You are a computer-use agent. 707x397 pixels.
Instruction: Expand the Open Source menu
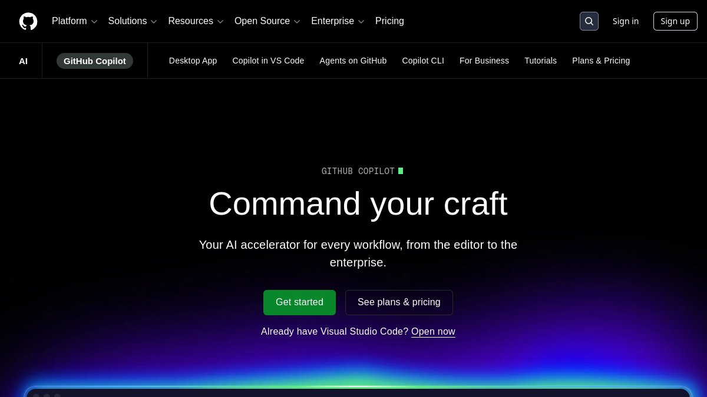tap(267, 21)
